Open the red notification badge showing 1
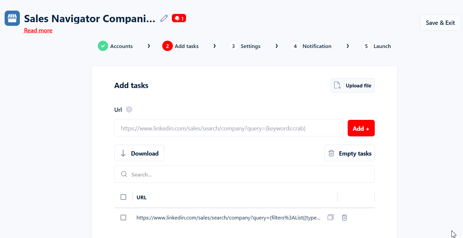The width and height of the screenshot is (463, 238). 179,18
